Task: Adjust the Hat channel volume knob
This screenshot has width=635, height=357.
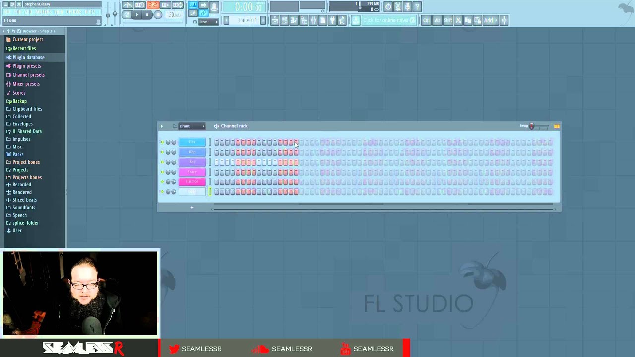Action: point(173,162)
